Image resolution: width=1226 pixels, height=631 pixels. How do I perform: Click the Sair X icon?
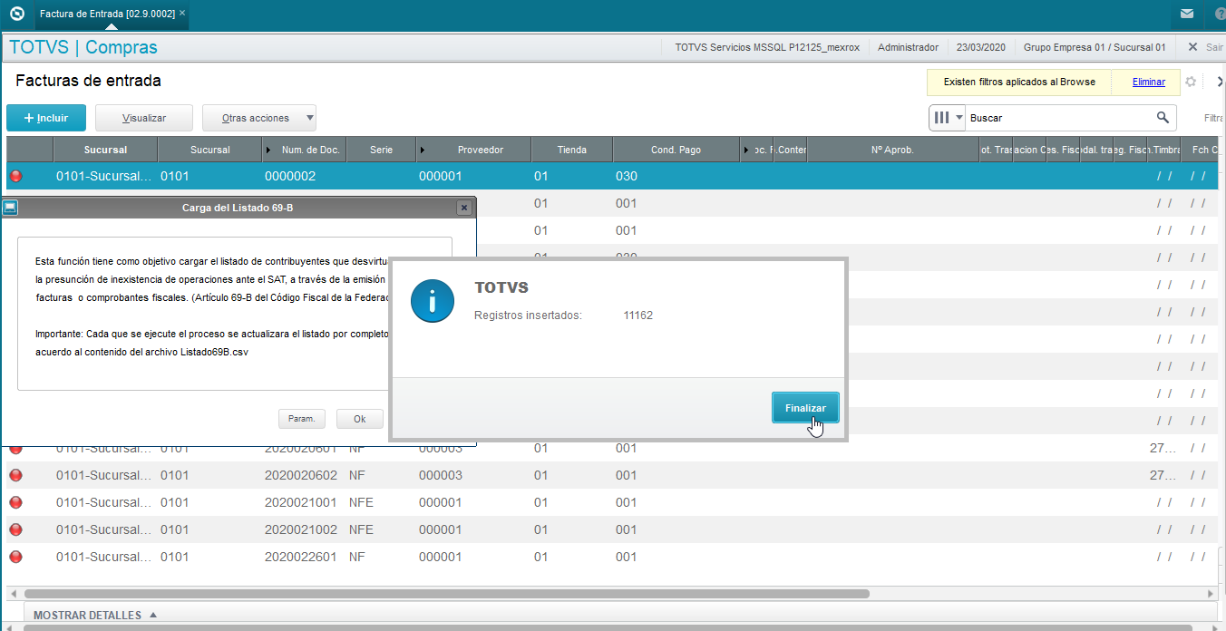pos(1191,47)
